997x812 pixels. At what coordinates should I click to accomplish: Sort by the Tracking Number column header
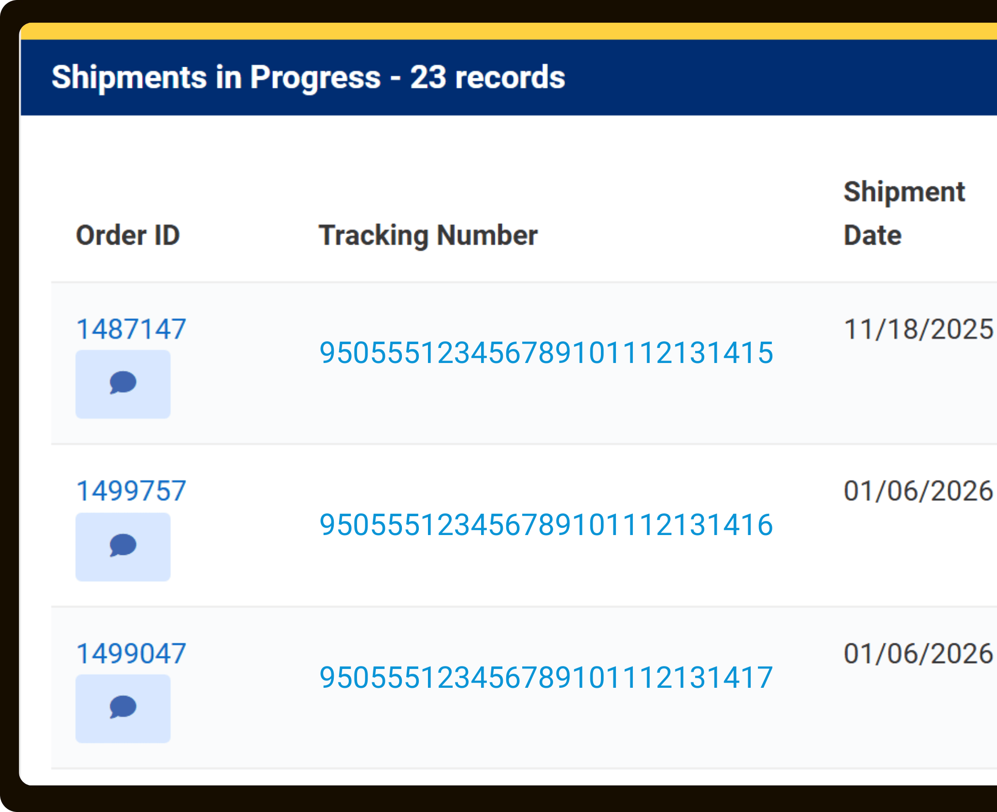(x=428, y=235)
